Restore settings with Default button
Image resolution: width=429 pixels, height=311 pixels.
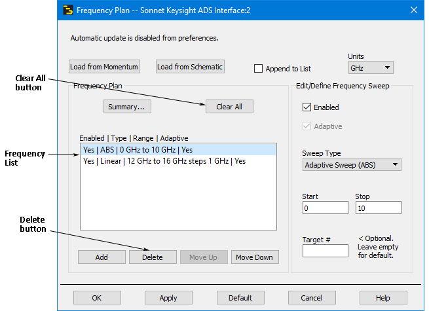(240, 298)
